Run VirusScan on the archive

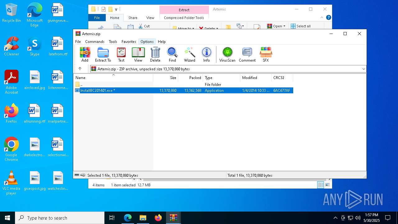[x=227, y=54]
